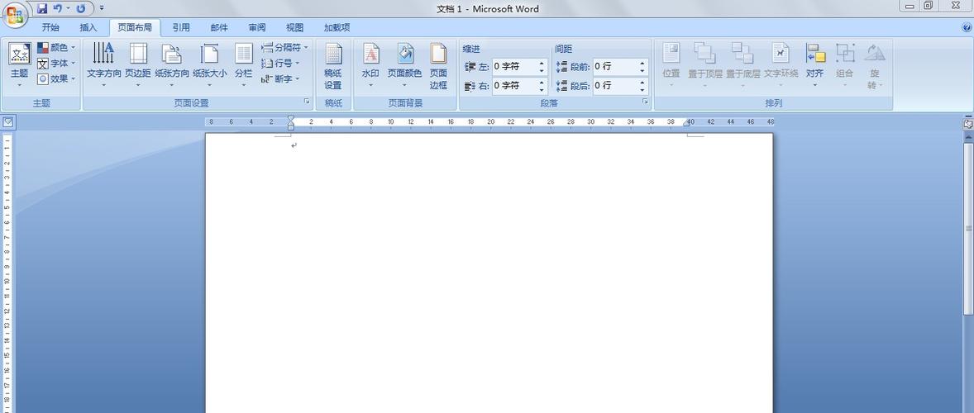Open 页面颜色 page color picker
This screenshot has height=413, width=974.
click(404, 65)
